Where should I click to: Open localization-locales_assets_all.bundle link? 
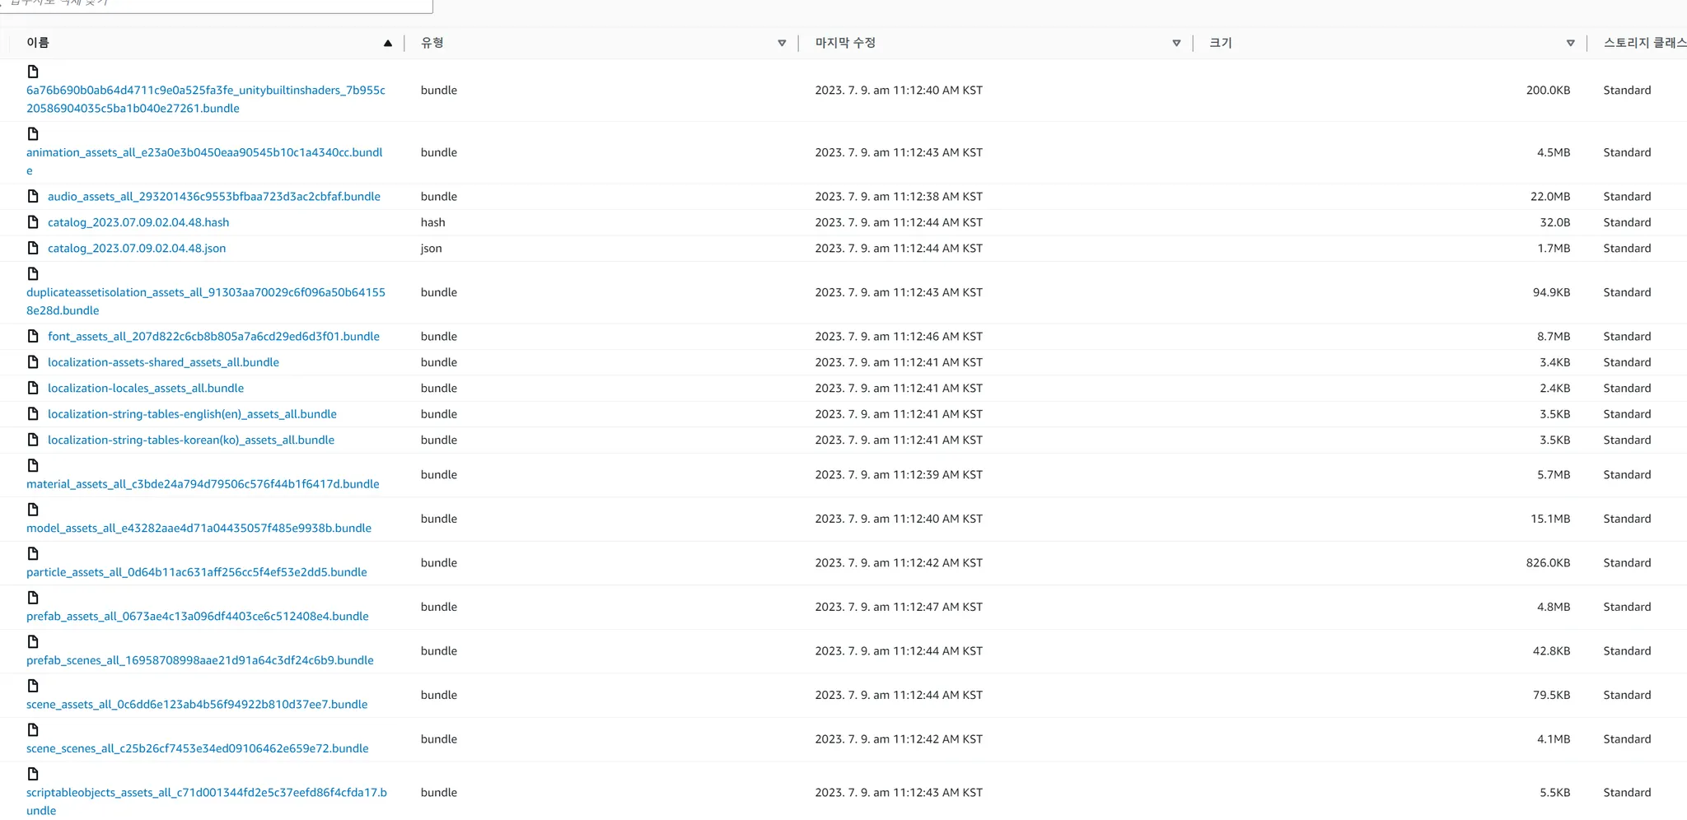pyautogui.click(x=146, y=388)
